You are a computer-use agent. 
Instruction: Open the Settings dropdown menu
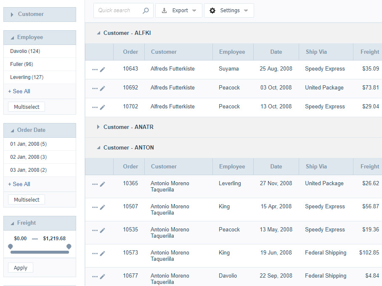[x=229, y=10]
